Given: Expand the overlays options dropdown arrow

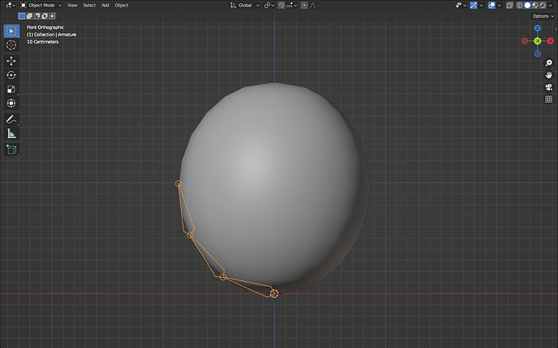Looking at the screenshot, I should point(500,6).
